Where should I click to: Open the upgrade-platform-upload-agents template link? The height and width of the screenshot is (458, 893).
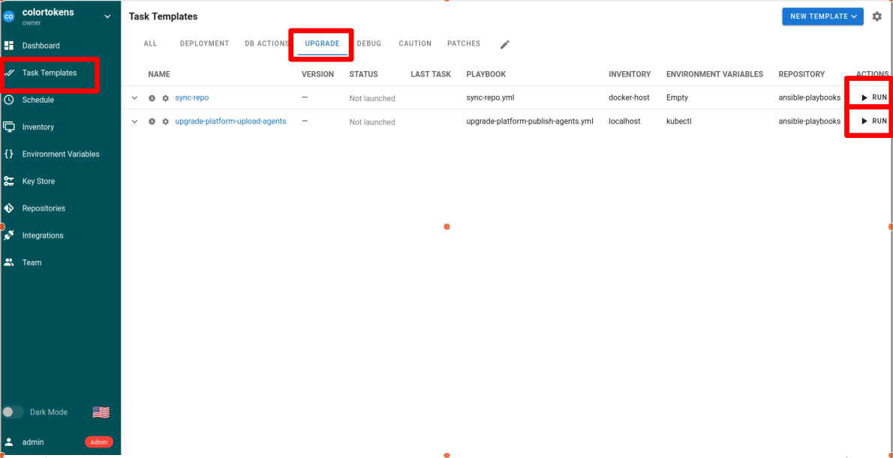tap(230, 121)
